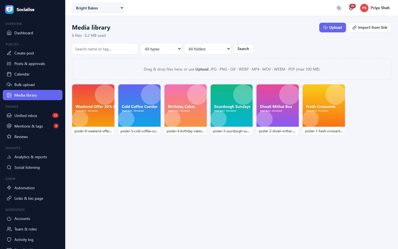398x249 pixels.
Task: Click the Social listening magnifier icon
Action: 9,167
